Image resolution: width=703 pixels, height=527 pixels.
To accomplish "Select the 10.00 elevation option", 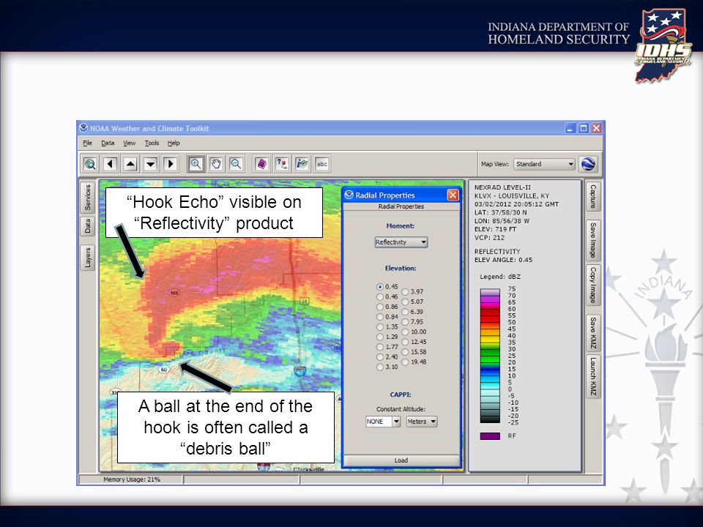I will tap(405, 332).
